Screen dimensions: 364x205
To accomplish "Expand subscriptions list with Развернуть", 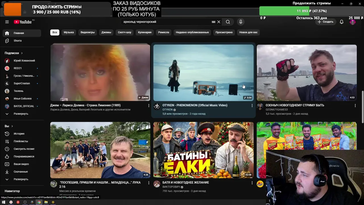I will (x=22, y=114).
